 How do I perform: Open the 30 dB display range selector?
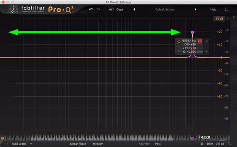coord(219,19)
